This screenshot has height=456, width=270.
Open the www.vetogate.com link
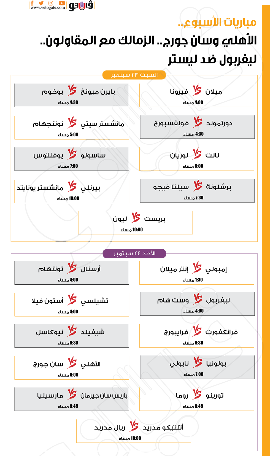tap(48, 8)
